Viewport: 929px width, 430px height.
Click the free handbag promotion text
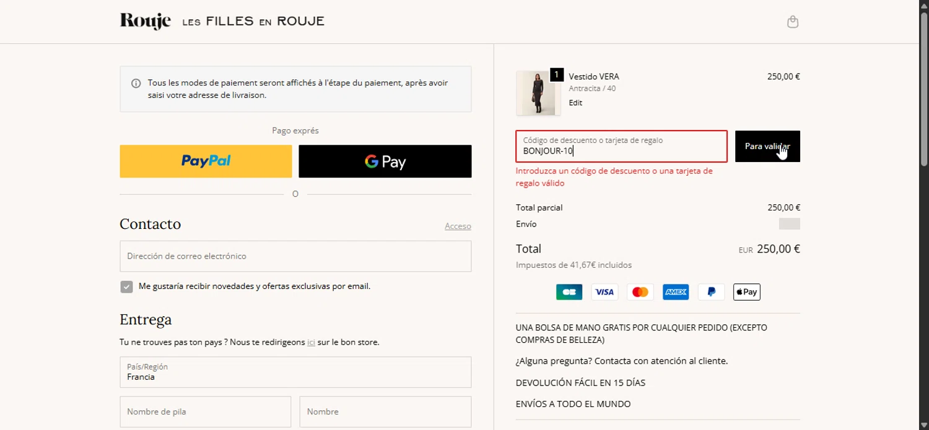[x=641, y=333]
